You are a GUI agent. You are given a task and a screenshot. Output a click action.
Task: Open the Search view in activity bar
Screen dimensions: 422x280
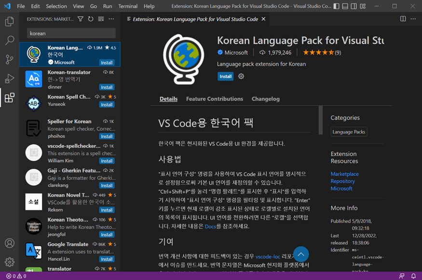coord(10,40)
